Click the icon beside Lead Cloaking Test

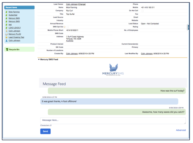coord(6,38)
